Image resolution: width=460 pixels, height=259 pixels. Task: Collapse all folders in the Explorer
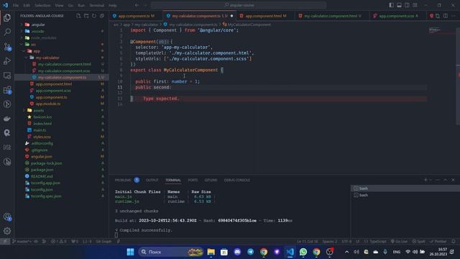click(102, 16)
